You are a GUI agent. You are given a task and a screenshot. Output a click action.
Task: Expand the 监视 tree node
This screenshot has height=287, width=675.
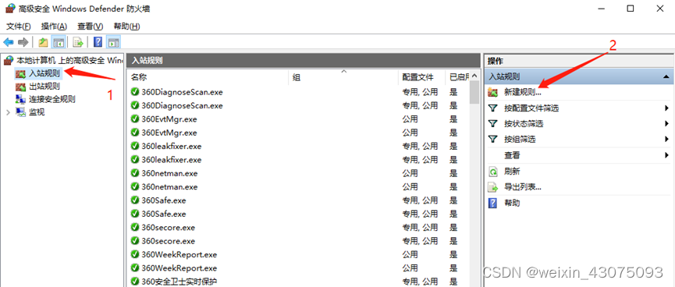[8, 113]
